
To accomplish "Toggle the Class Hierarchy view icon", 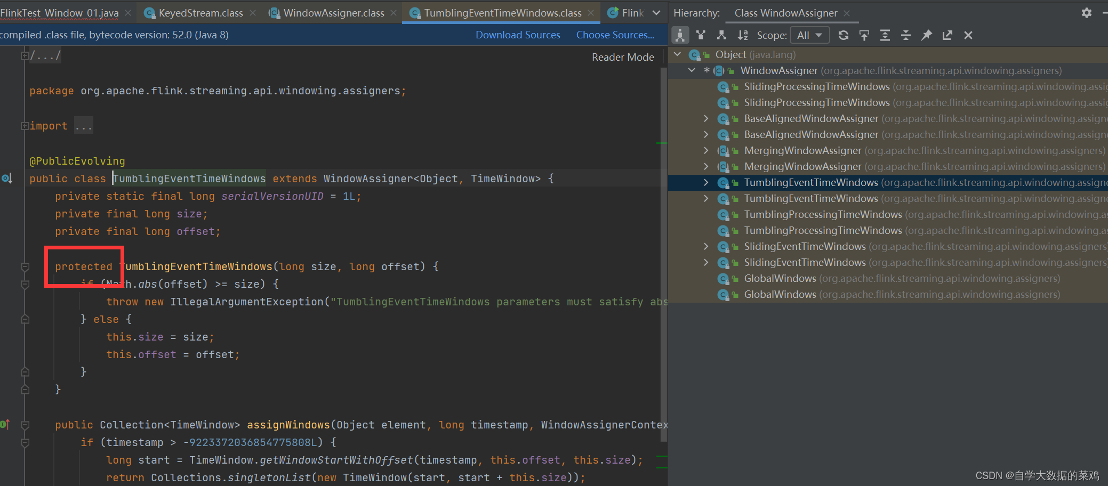I will coord(680,35).
